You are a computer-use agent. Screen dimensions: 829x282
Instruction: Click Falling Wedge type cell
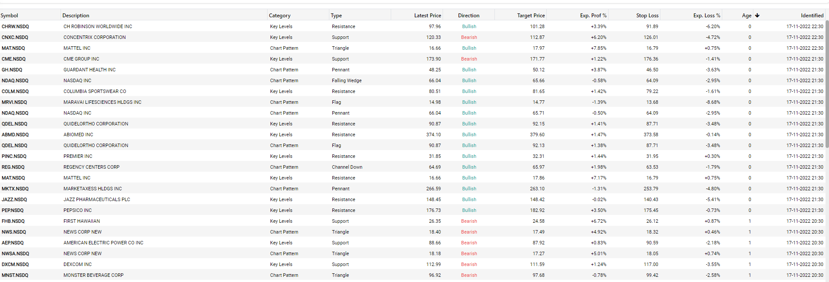[347, 80]
